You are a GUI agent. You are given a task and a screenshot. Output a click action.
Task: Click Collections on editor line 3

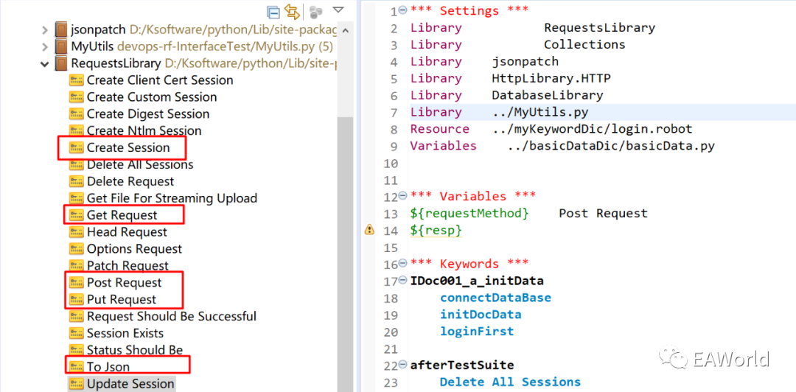coord(584,44)
